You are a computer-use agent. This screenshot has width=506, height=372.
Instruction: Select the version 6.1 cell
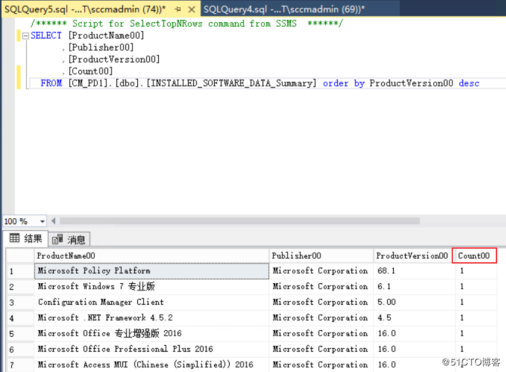pos(414,287)
